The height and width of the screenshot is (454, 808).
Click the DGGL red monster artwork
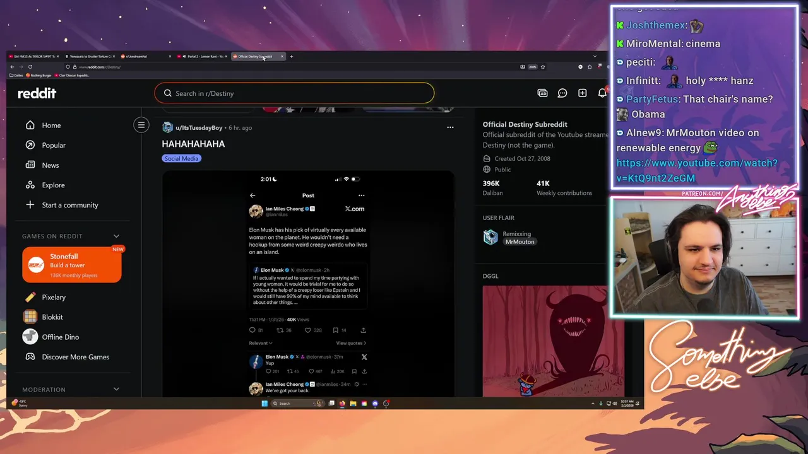click(x=553, y=341)
